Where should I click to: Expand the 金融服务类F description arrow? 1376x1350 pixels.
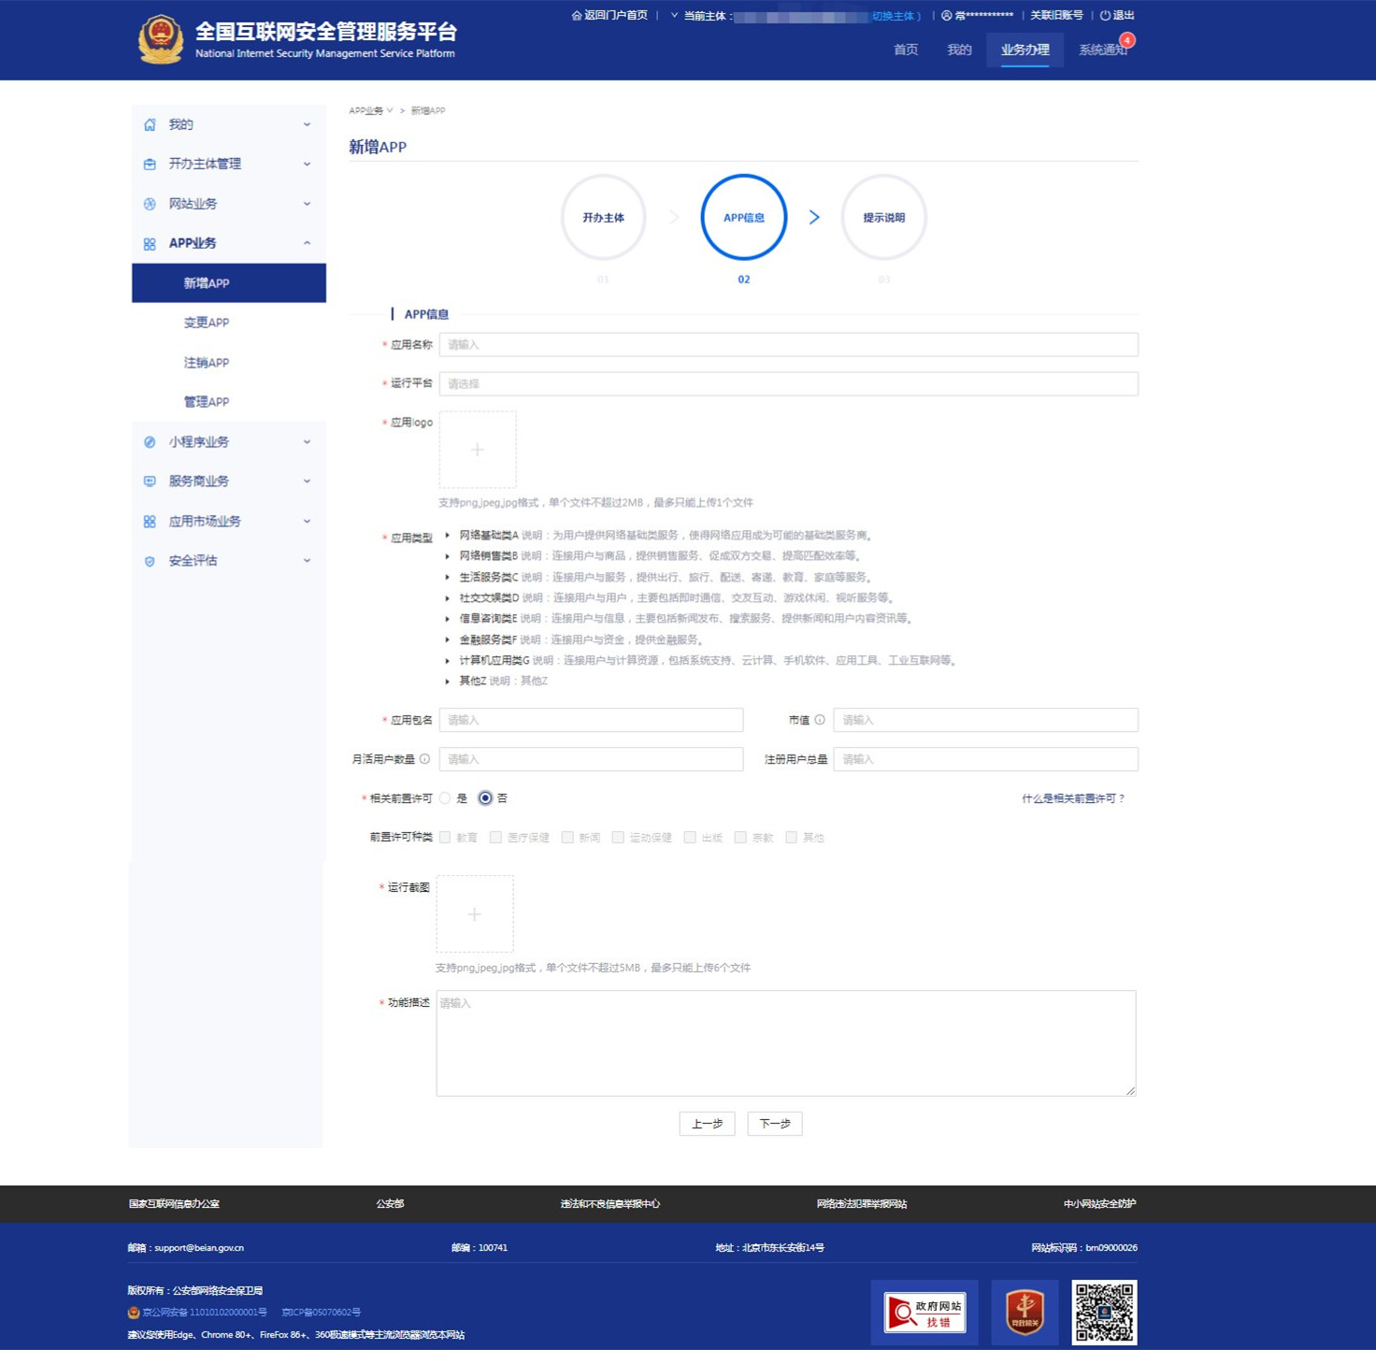(448, 639)
